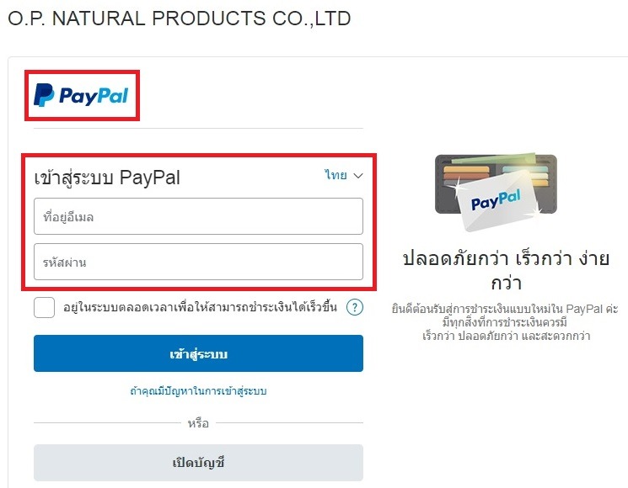Click the gray เปิดบัญชี open account button
This screenshot has width=628, height=488.
[198, 463]
